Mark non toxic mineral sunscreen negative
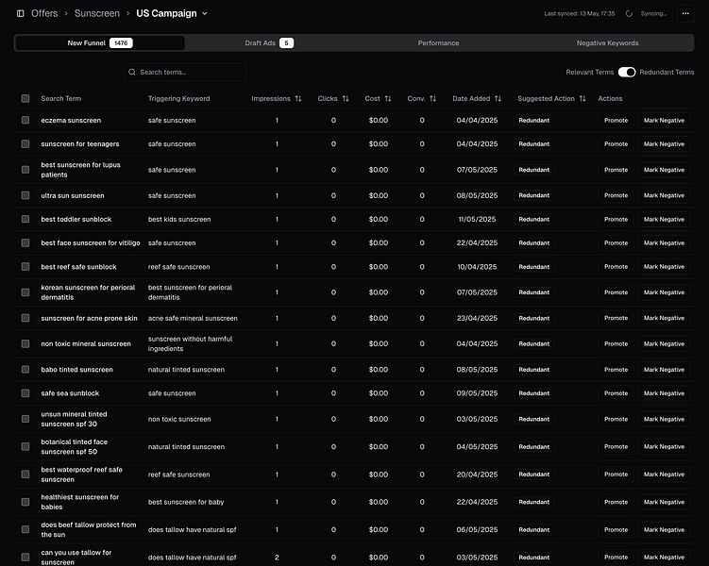This screenshot has width=709, height=566. click(x=664, y=343)
